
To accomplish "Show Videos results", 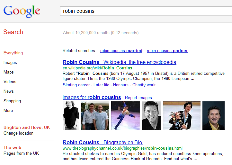I will point(10,82).
